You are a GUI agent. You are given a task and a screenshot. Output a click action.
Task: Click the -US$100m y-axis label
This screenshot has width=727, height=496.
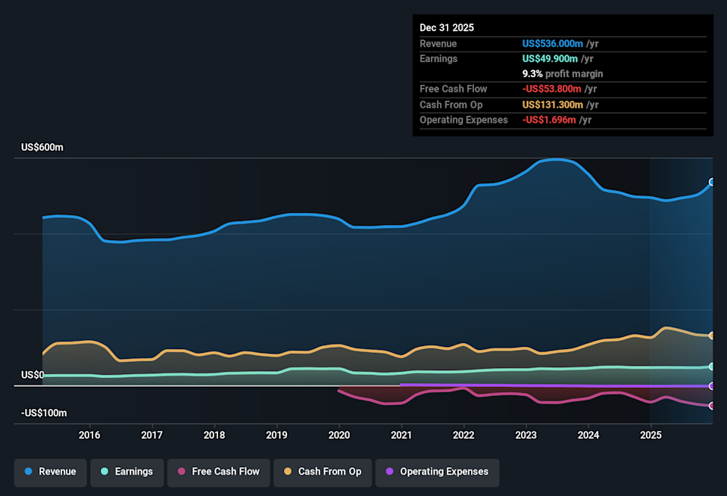[45, 413]
